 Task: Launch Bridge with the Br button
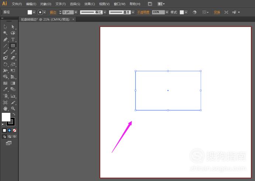click(x=150, y=4)
